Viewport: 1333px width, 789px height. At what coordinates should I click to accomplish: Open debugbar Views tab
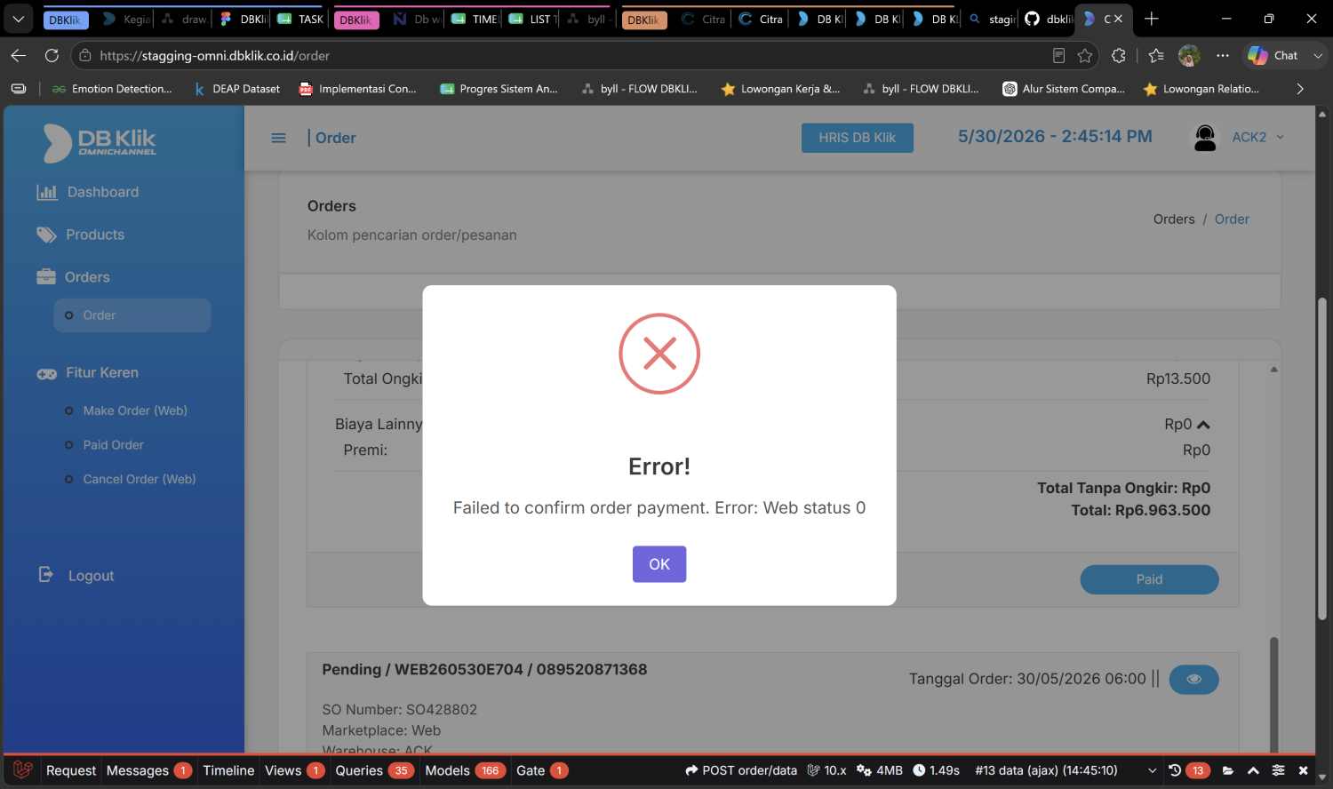[294, 770]
